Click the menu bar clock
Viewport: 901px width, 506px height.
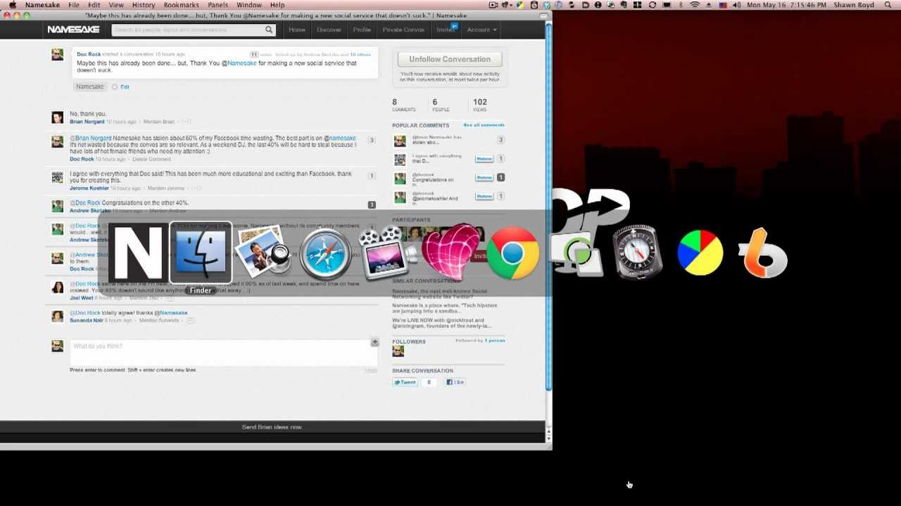(x=786, y=5)
